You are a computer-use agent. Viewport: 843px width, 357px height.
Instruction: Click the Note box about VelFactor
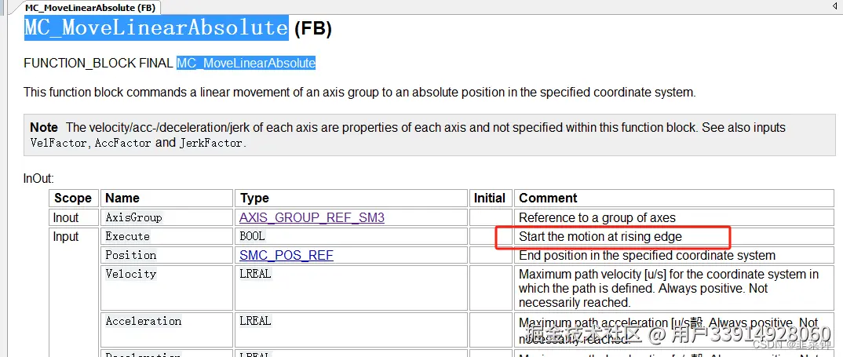click(x=429, y=134)
